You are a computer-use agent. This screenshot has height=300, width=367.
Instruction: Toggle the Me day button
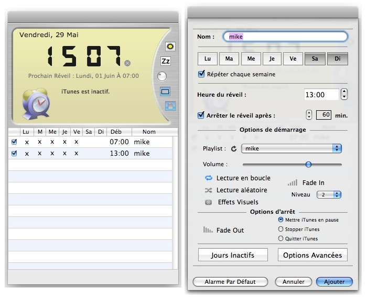click(251, 59)
